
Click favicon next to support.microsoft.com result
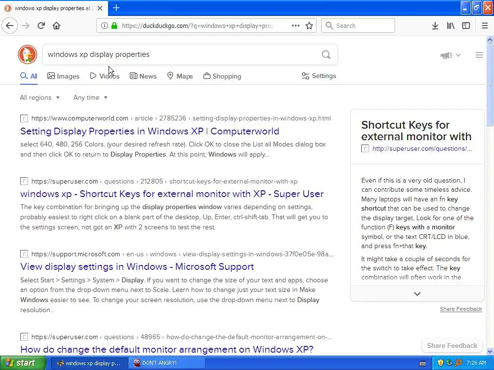[24, 254]
